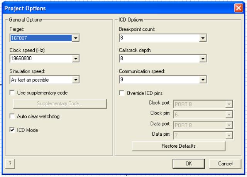Open help with the question mark button
247x177 pixels.
click(x=10, y=164)
